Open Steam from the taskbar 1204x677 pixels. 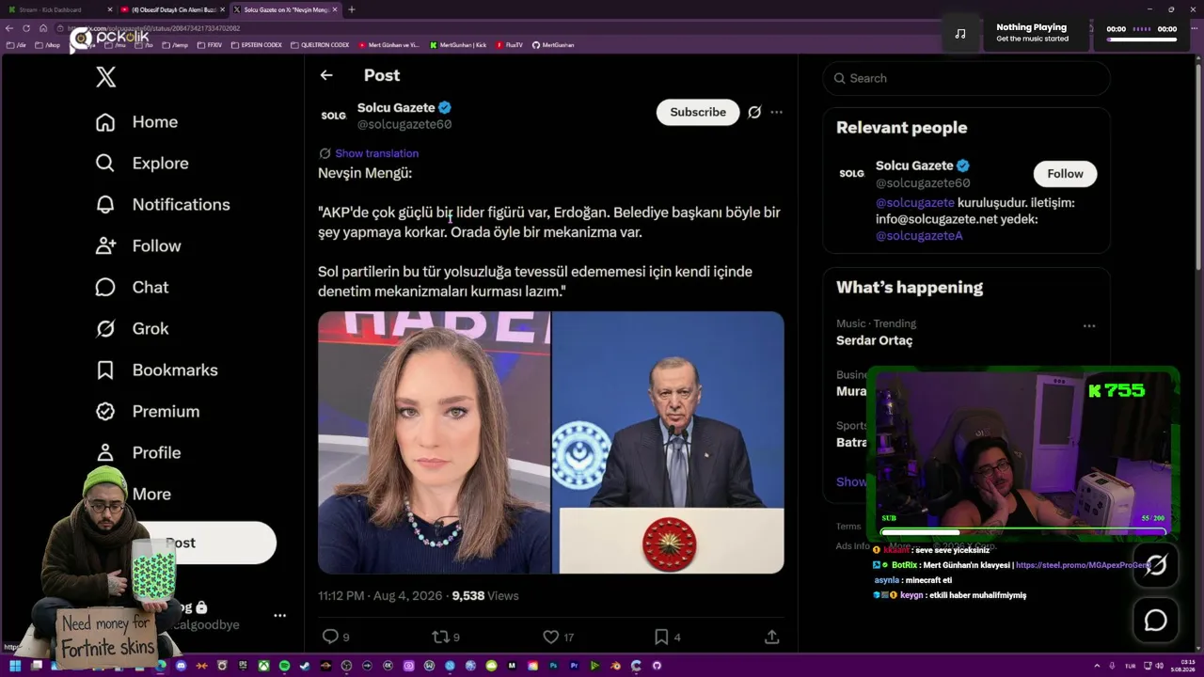304,666
